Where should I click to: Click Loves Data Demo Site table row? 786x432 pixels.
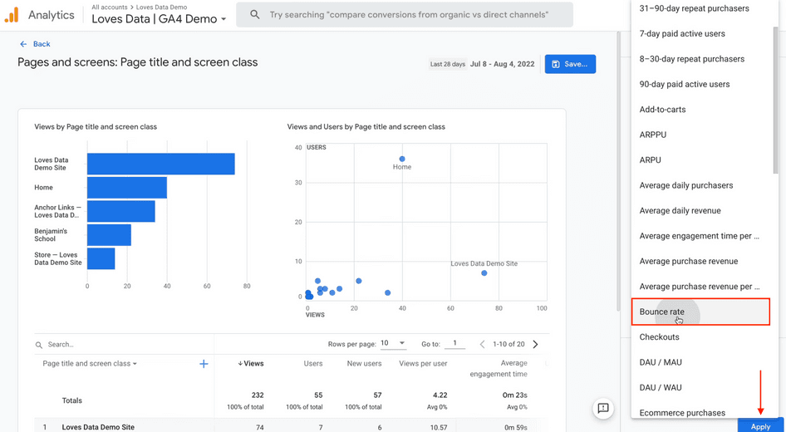[x=292, y=426]
